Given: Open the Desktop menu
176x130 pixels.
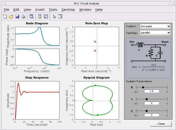Looking at the screenshot, I should pos(68,10).
